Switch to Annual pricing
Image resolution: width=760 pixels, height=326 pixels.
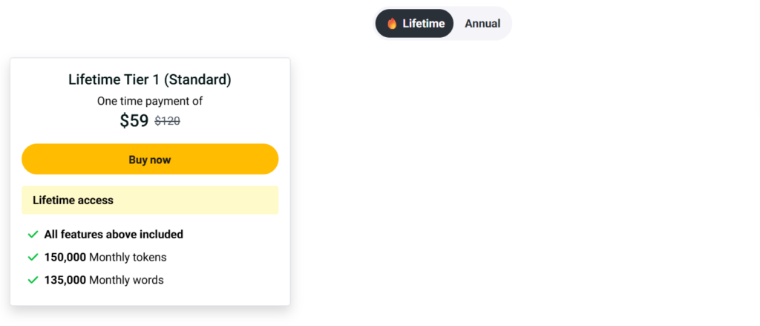482,24
